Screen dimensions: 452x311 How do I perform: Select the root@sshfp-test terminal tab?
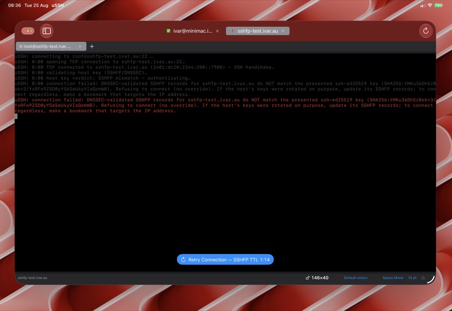point(51,46)
